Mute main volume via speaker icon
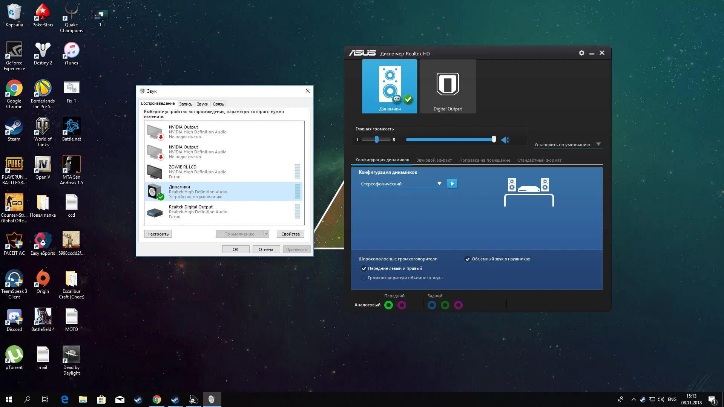The width and height of the screenshot is (724, 407). (x=505, y=140)
